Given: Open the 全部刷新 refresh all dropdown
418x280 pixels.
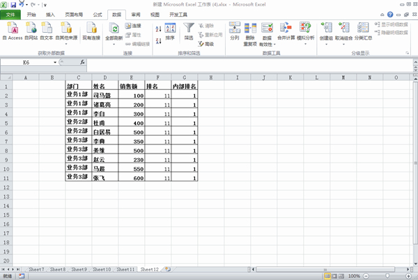Looking at the screenshot, I should pos(114,44).
